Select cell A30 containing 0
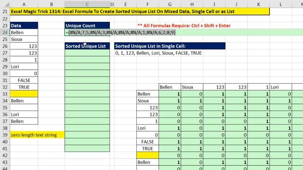This screenshot has width=303, height=170. (24, 74)
